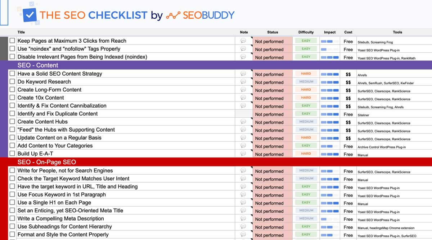Check "Have a Solid SEO Content Strategy"
432x240 pixels.
pyautogui.click(x=12, y=74)
